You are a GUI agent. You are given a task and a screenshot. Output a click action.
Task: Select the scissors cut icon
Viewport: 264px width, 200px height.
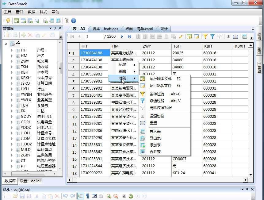[36, 196]
